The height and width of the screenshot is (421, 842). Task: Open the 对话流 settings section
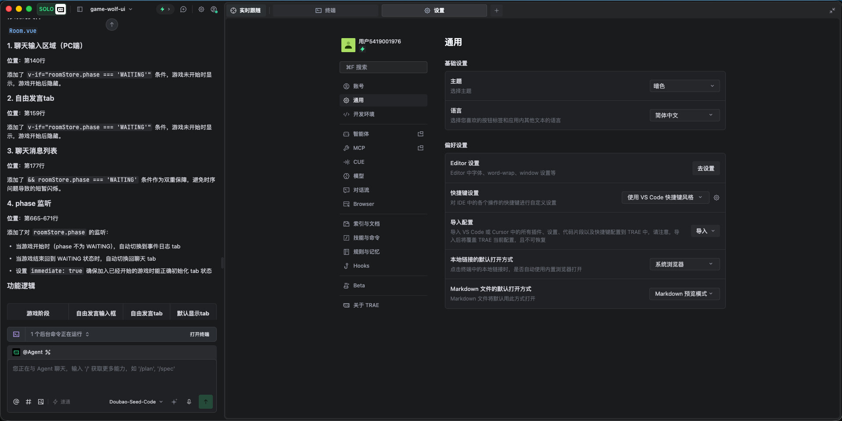click(383, 190)
